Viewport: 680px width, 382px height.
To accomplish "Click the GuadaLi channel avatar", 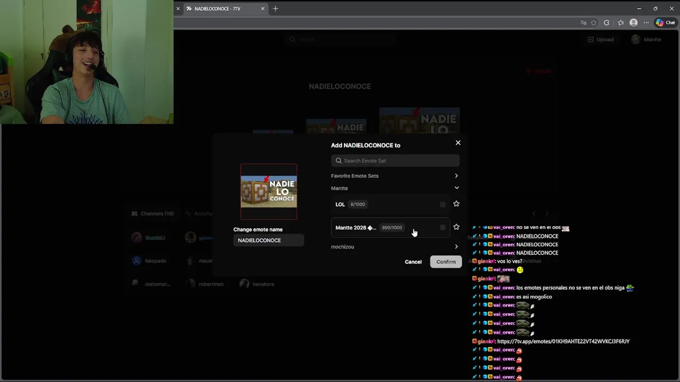I will [x=137, y=238].
